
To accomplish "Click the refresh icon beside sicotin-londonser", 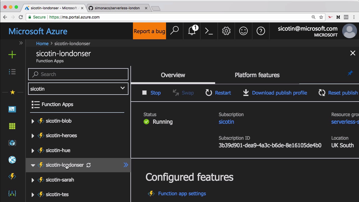I will click(x=88, y=165).
